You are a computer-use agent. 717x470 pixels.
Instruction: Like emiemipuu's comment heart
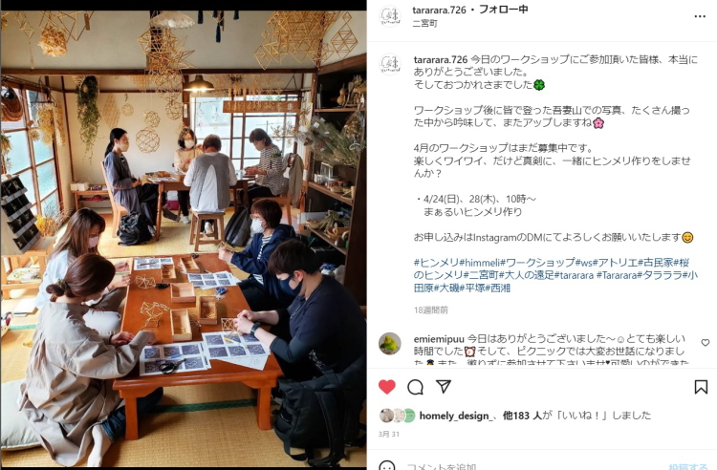pyautogui.click(x=706, y=343)
